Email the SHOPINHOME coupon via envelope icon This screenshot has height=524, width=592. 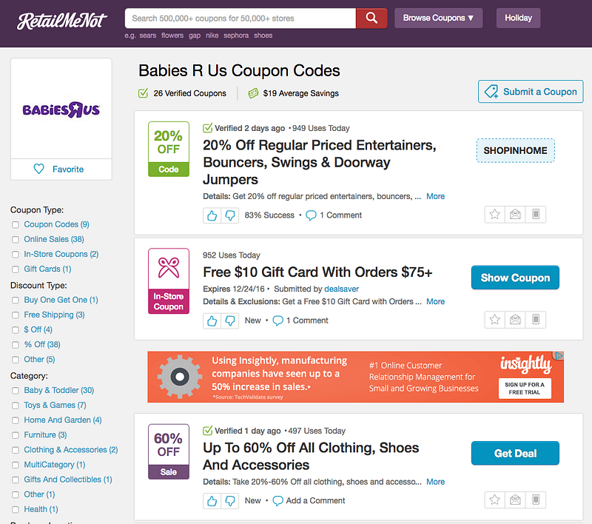pos(515,215)
